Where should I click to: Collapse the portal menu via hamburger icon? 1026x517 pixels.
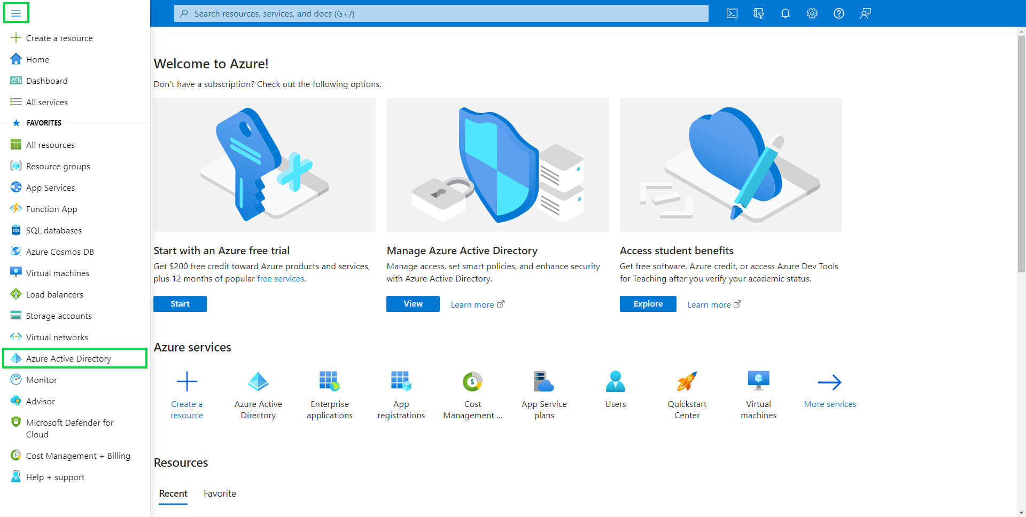click(16, 13)
